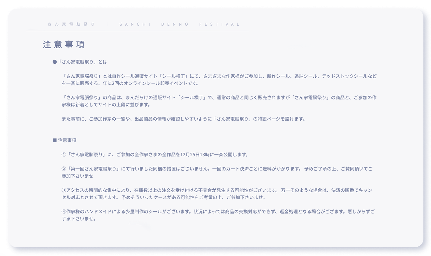The width and height of the screenshot is (431, 256).
Task: Click the paragraph about 年に2回のオンラインシール即売イベント
Action: (x=219, y=80)
